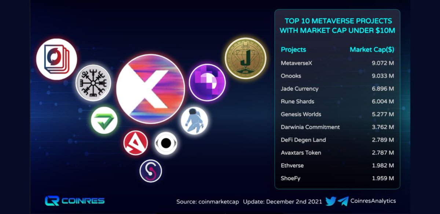Image resolution: width=440 pixels, height=214 pixels.
Task: Click the stacked red-blue cards logo
Action: pyautogui.click(x=57, y=59)
